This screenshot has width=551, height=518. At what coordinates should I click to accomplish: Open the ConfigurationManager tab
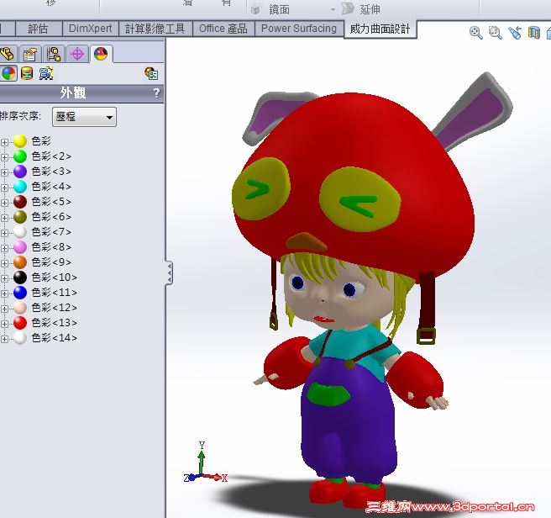(54, 54)
